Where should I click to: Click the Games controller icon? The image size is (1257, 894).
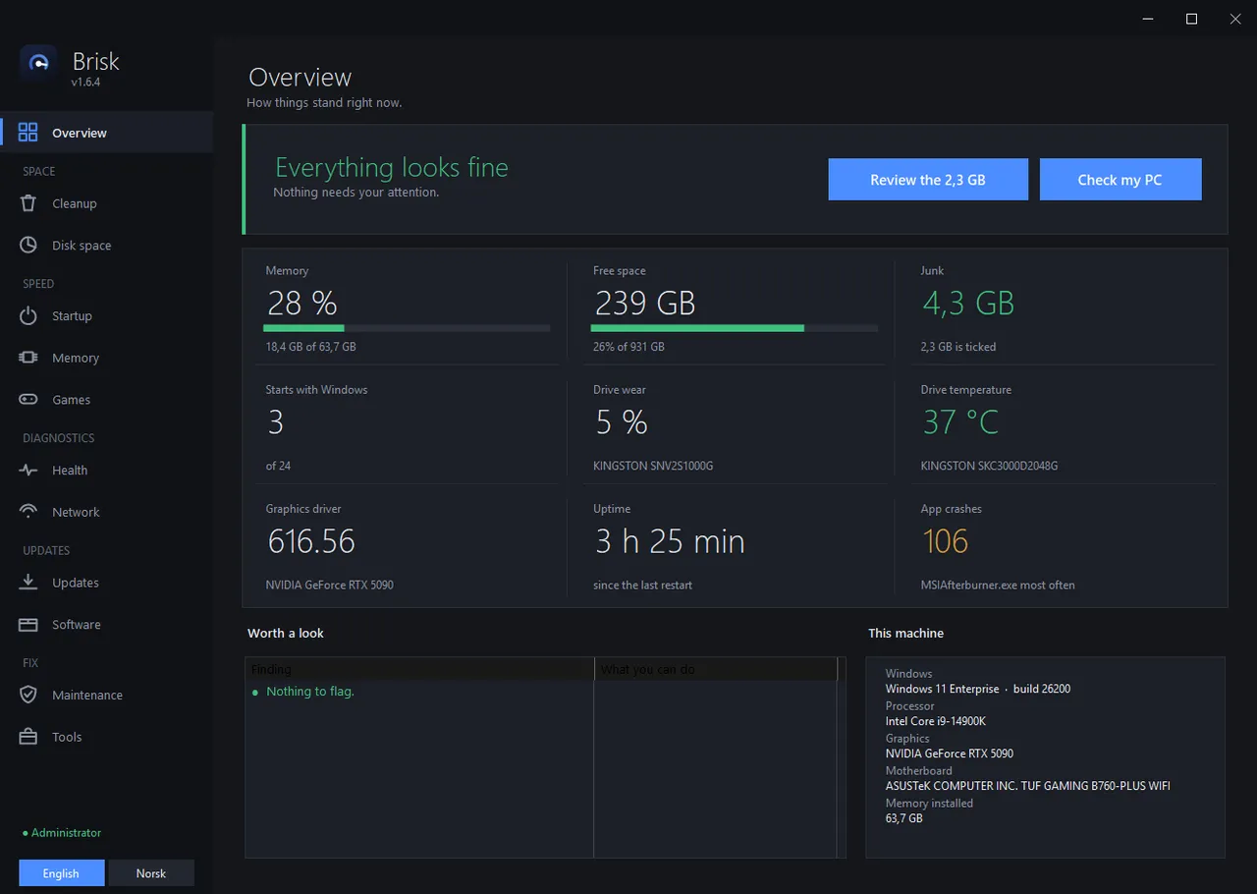tap(28, 400)
